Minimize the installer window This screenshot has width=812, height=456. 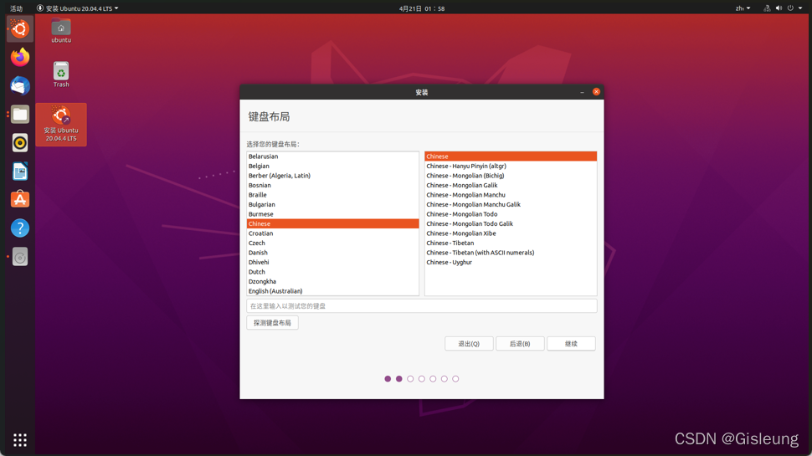[x=582, y=92]
